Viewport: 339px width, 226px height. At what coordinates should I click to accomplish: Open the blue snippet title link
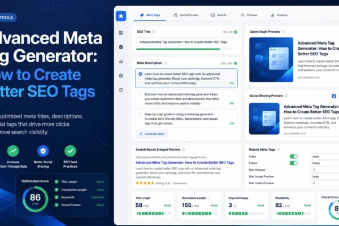tap(185, 162)
